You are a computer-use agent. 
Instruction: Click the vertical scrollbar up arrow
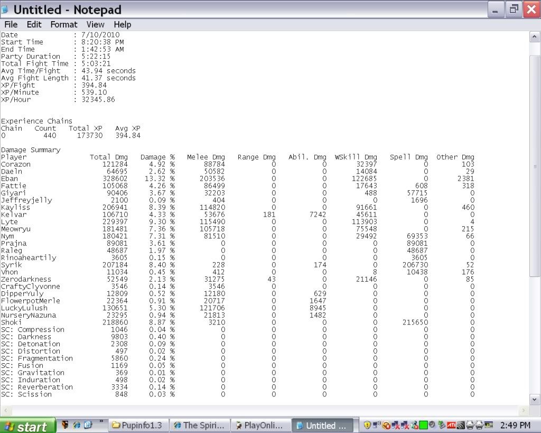(x=535, y=36)
